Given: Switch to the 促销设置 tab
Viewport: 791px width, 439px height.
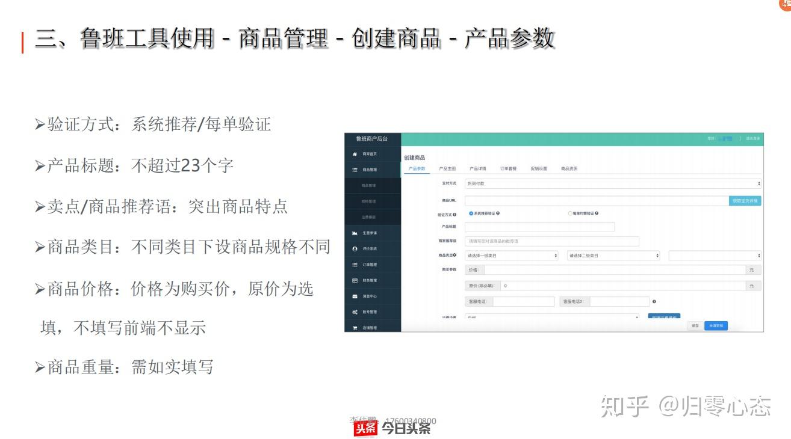Looking at the screenshot, I should (x=539, y=169).
